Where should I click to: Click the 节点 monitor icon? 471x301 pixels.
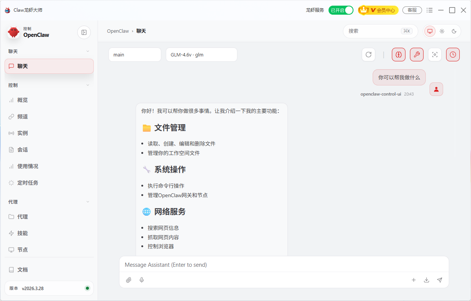tap(11, 250)
